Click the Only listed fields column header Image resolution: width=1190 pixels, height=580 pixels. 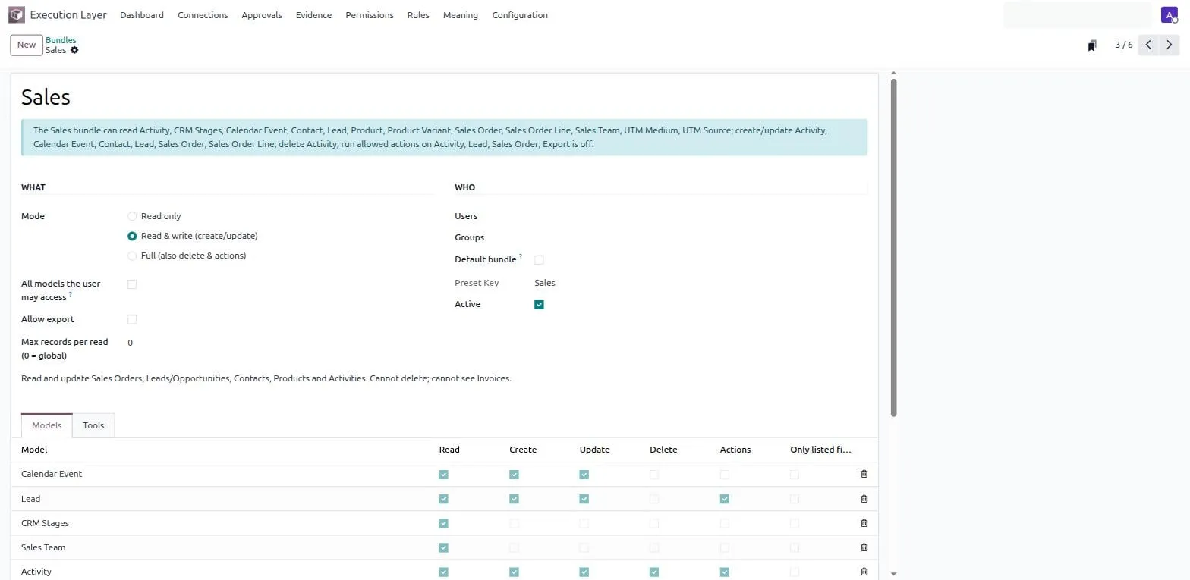(820, 450)
